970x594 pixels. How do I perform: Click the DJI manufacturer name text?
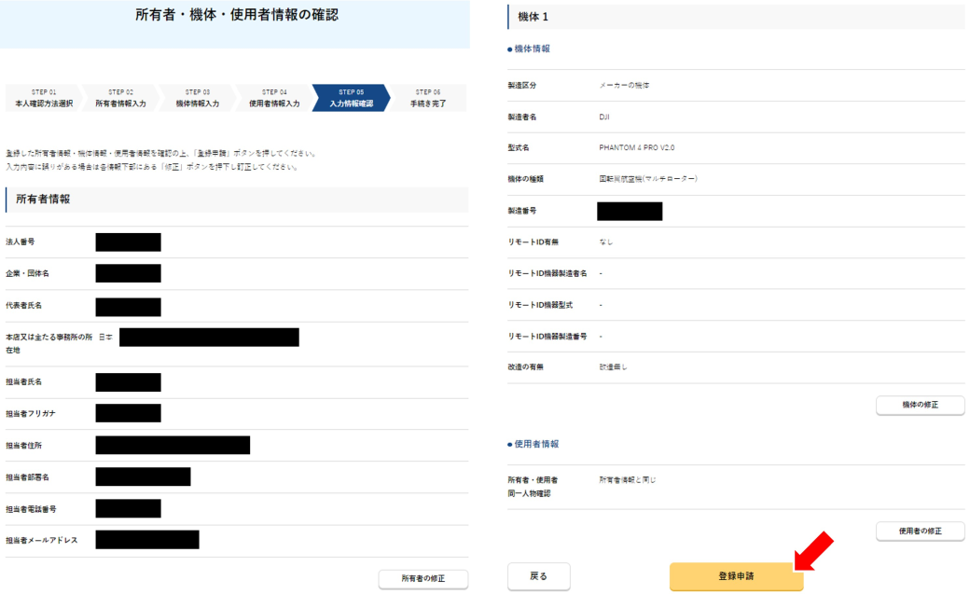604,117
